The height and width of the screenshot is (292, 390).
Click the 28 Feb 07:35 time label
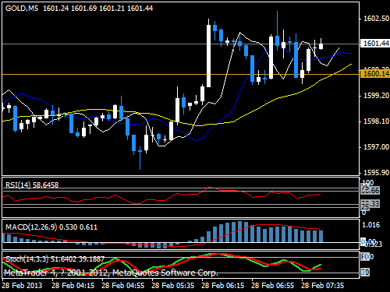(323, 286)
